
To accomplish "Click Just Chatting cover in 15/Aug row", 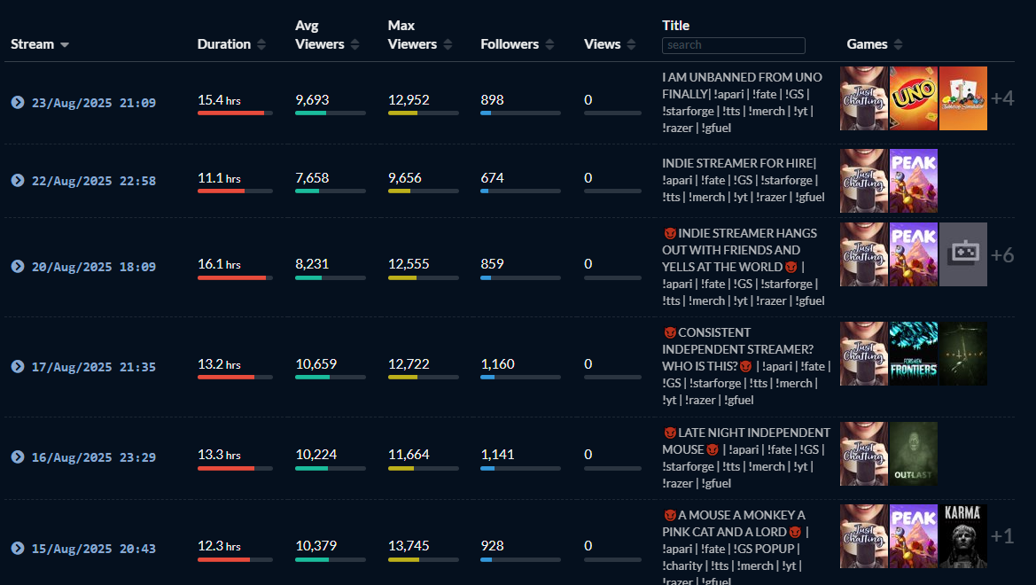I will [863, 536].
